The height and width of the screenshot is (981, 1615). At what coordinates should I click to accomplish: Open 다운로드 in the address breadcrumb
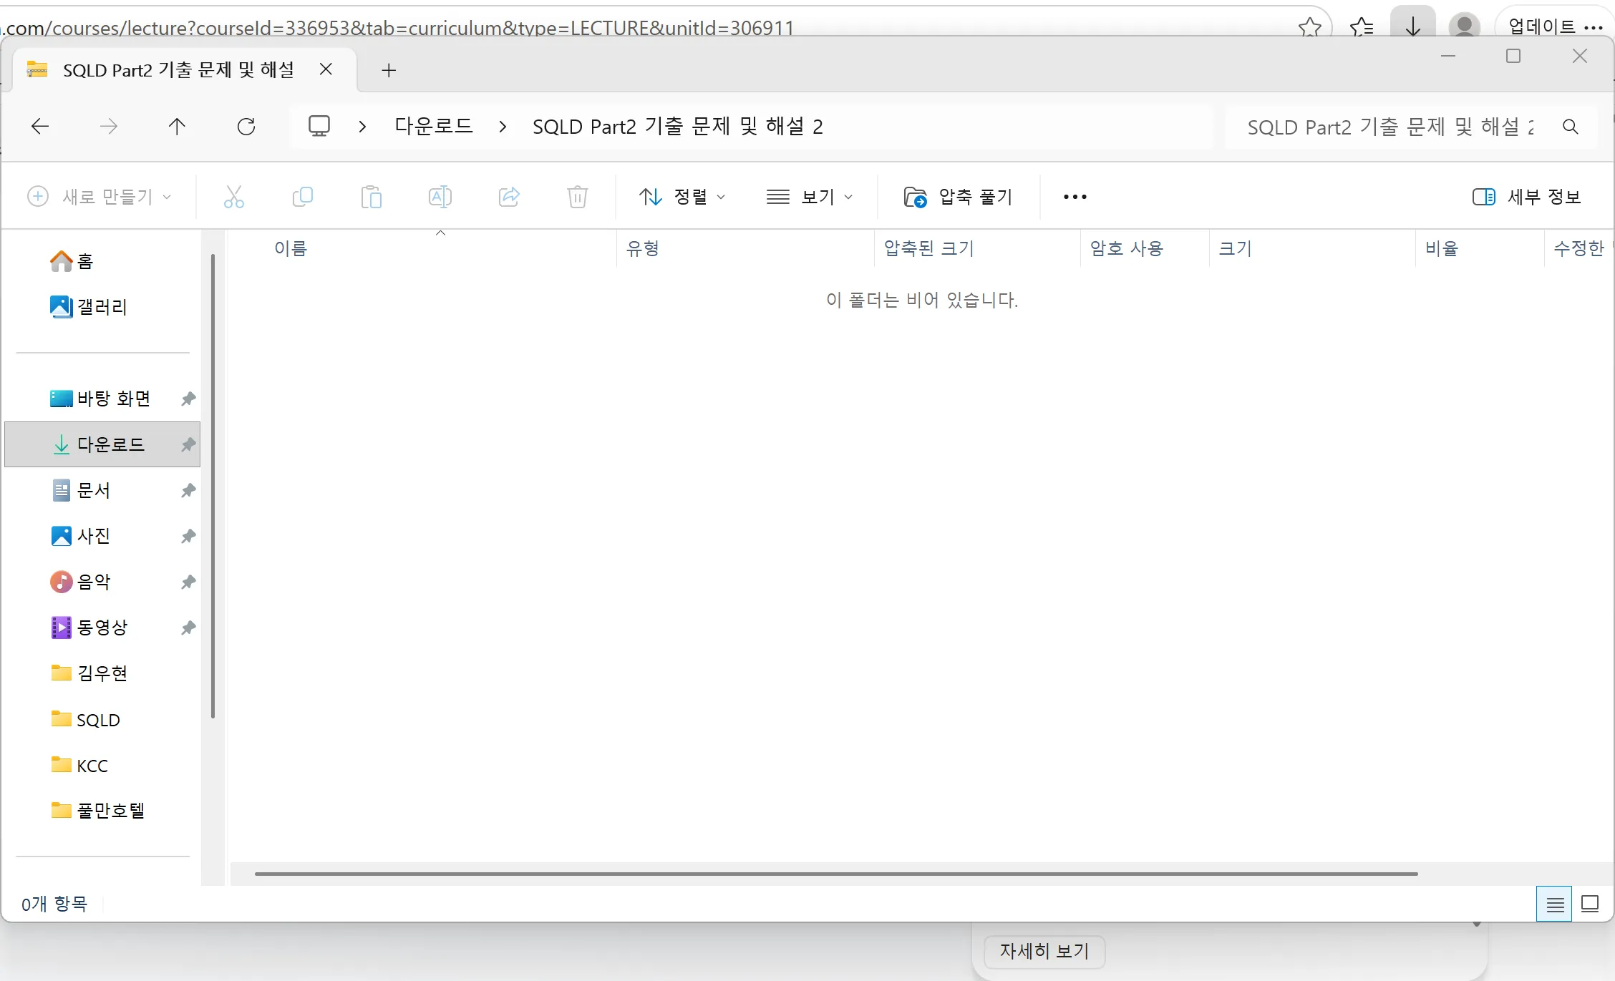coord(434,127)
